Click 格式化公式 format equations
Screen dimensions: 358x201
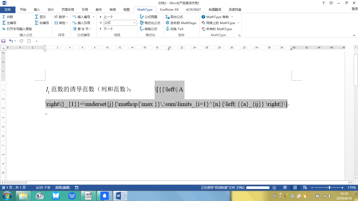[150, 23]
